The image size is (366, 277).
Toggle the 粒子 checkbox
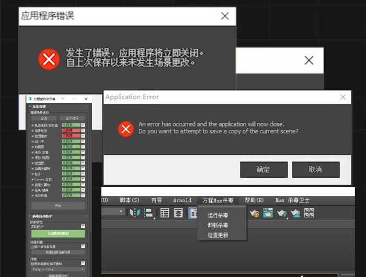(x=32, y=174)
